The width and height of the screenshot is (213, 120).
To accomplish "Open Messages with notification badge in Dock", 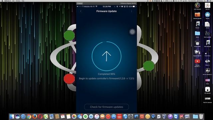I will click(80, 117).
